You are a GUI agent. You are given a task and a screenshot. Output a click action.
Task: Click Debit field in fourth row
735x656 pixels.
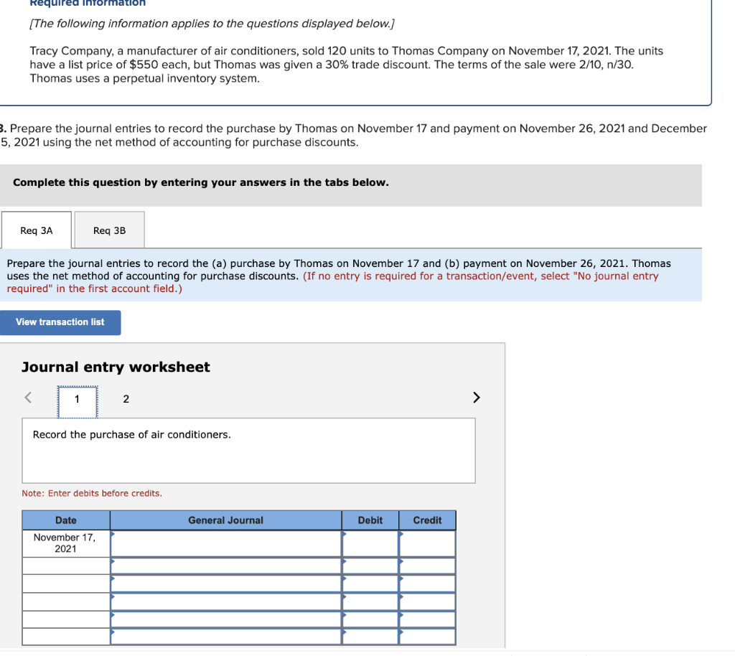pos(370,601)
